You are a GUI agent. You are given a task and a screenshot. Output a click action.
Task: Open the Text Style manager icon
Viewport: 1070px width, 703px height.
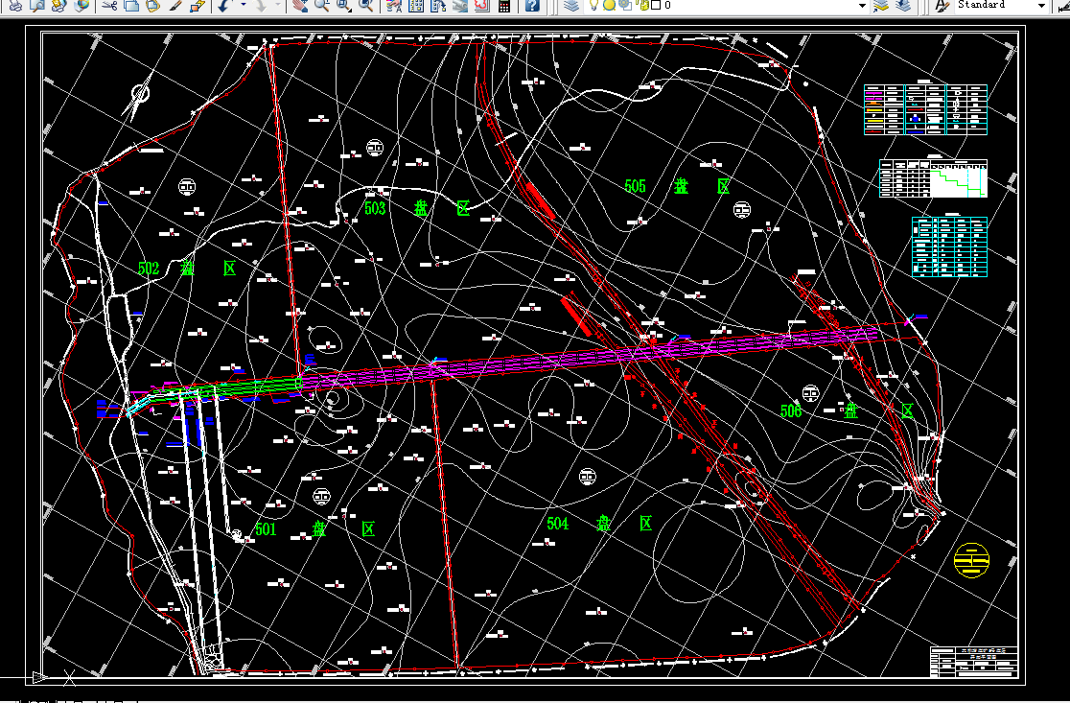[x=942, y=6]
